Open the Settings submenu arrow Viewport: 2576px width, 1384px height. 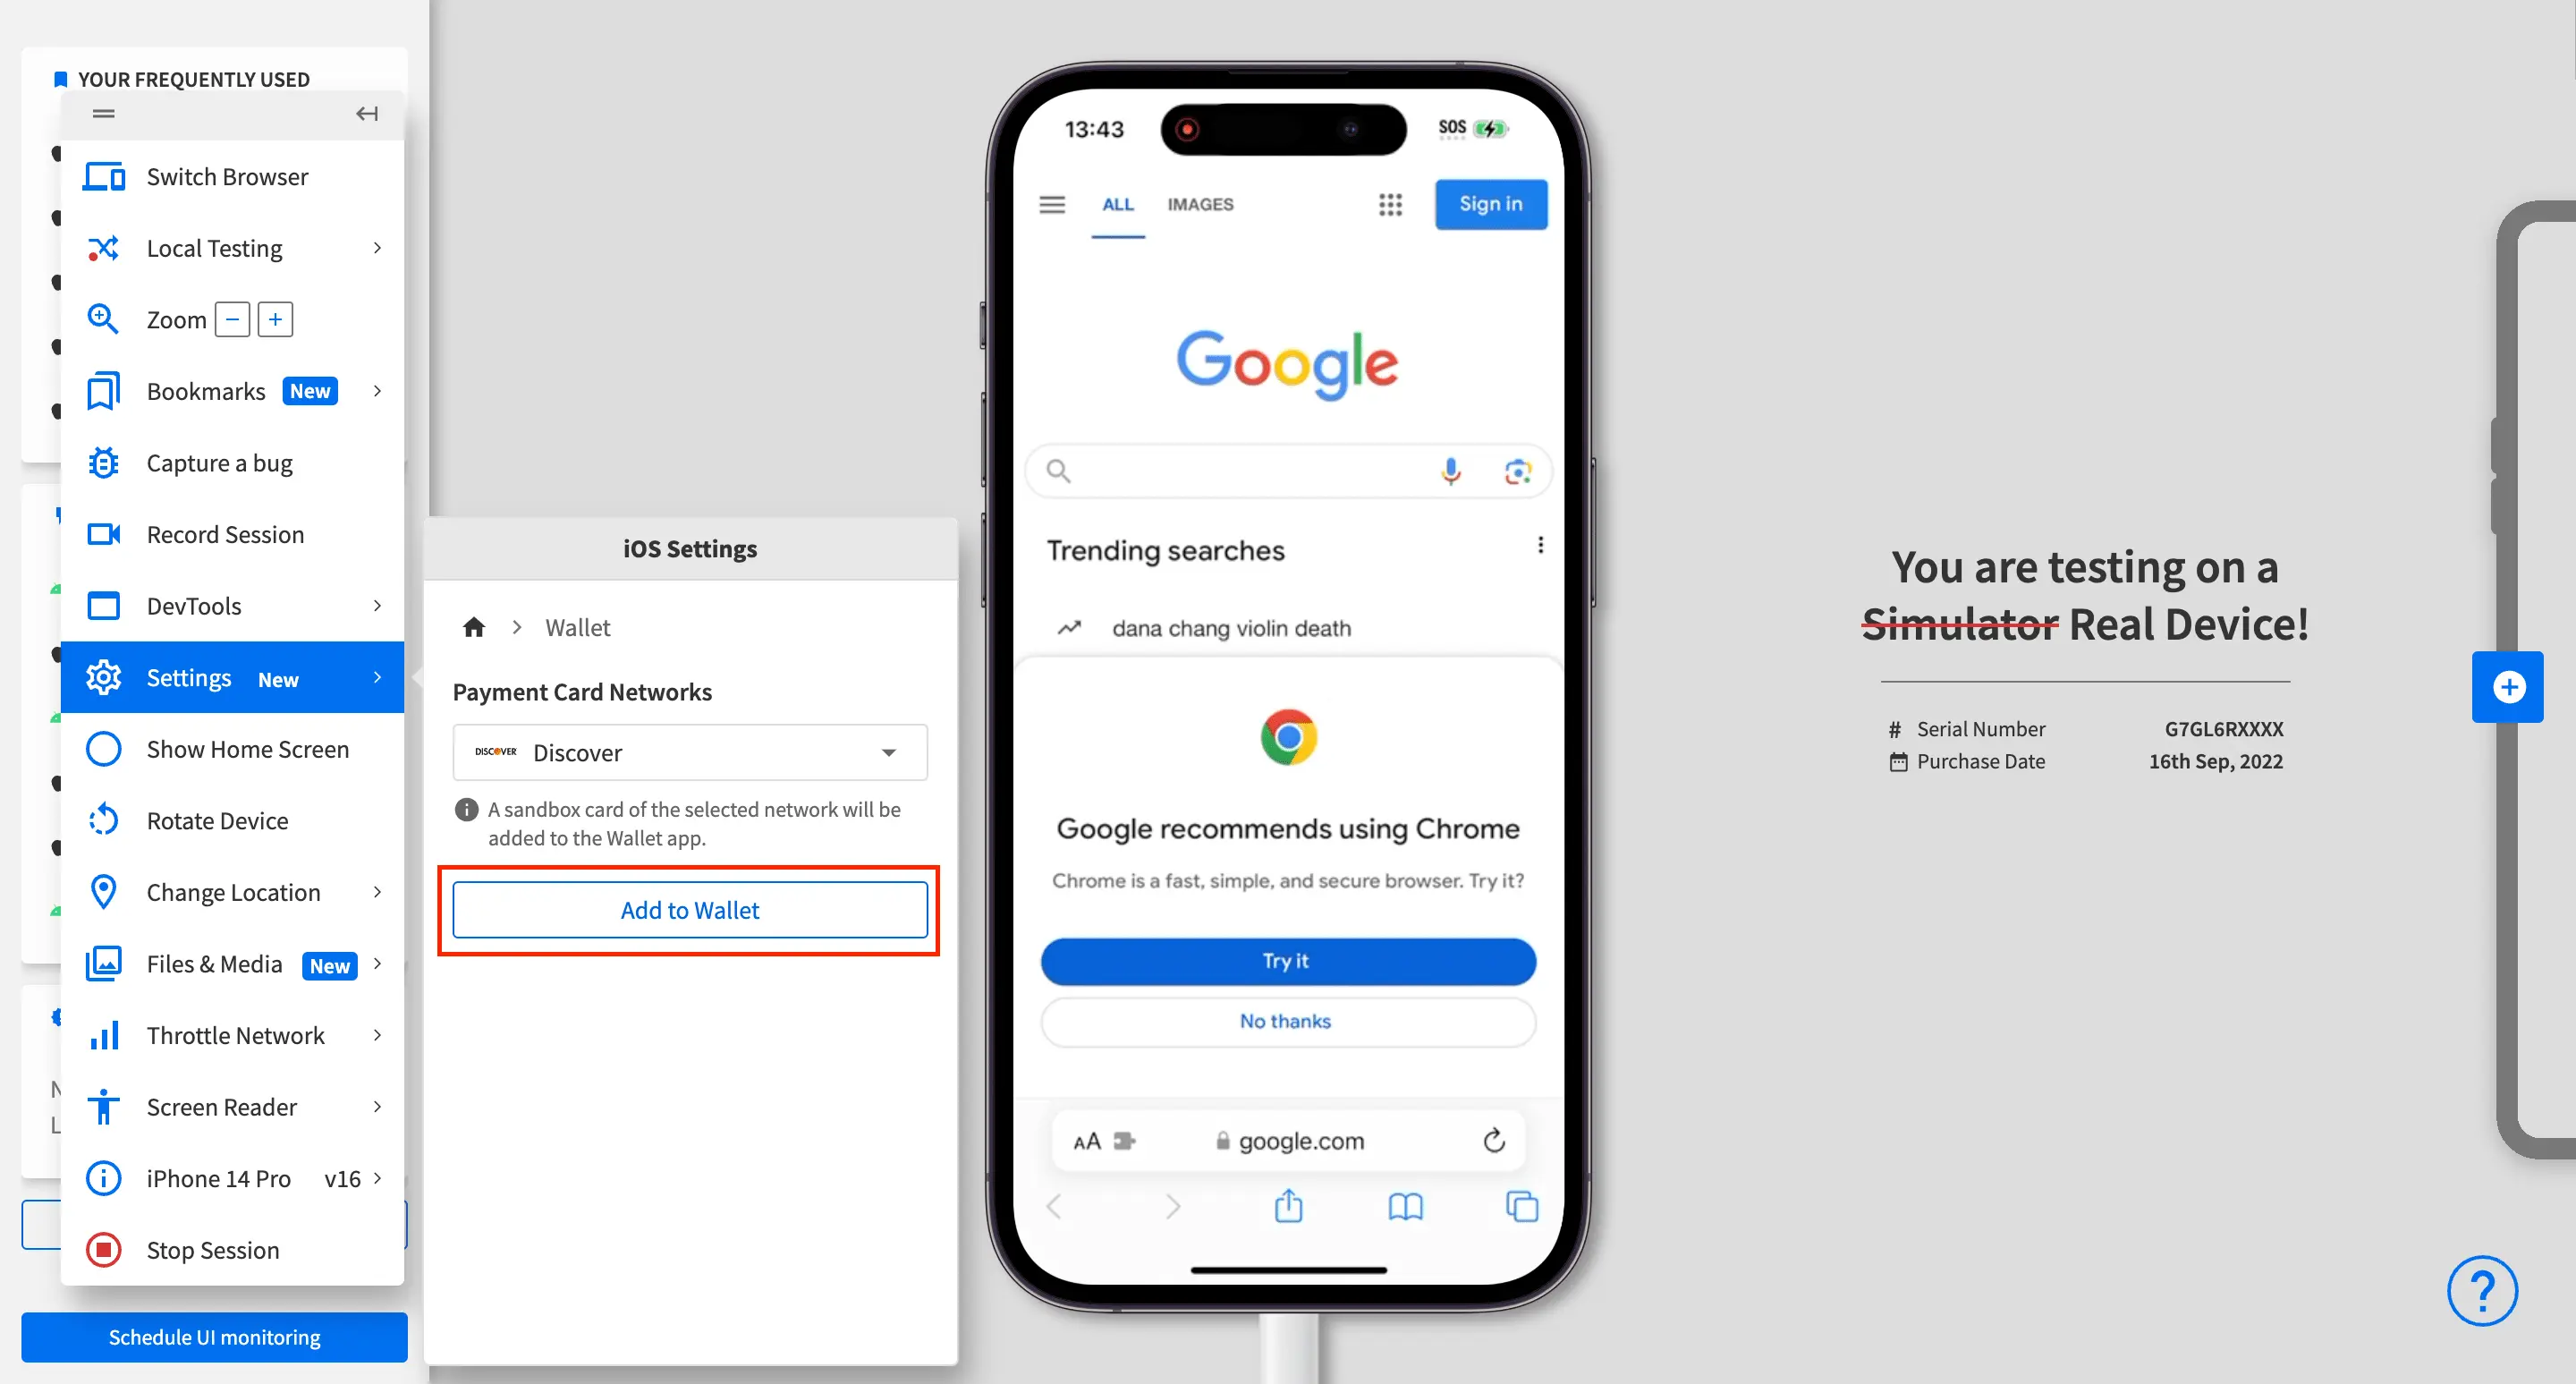coord(380,678)
